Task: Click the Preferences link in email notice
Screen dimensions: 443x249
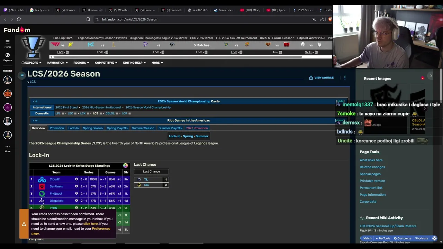Action: pyautogui.click(x=101, y=229)
